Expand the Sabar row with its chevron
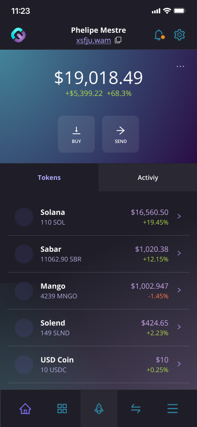The height and width of the screenshot is (427, 197). click(x=179, y=253)
